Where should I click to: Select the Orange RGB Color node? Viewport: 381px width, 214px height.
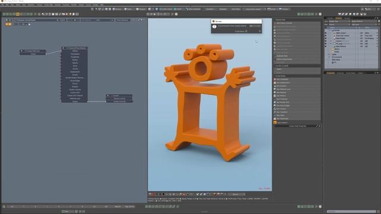33,51
